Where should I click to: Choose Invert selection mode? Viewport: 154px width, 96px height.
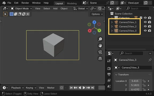coord(24,14)
